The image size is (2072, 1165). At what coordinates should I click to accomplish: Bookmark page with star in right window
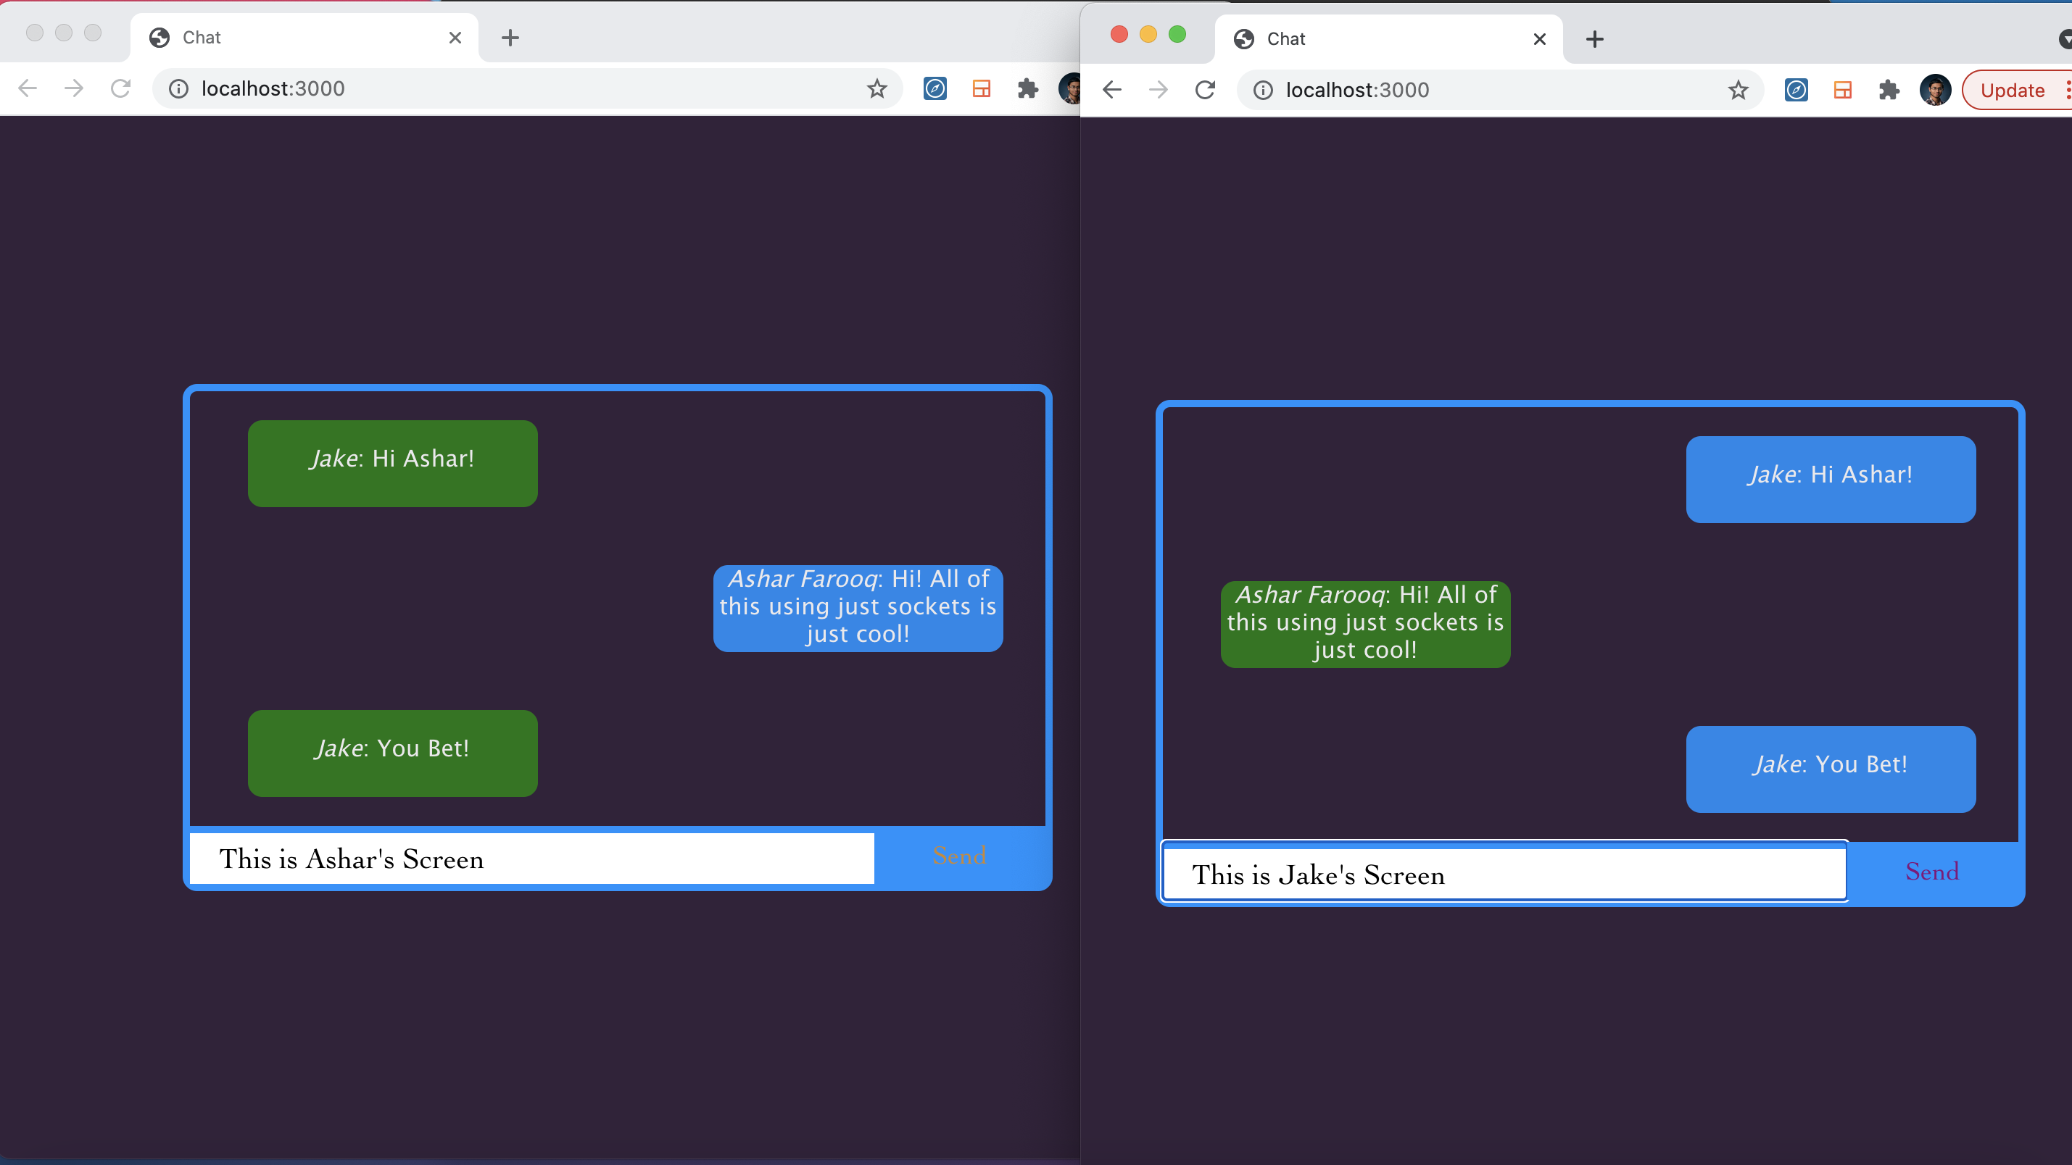coord(1739,90)
